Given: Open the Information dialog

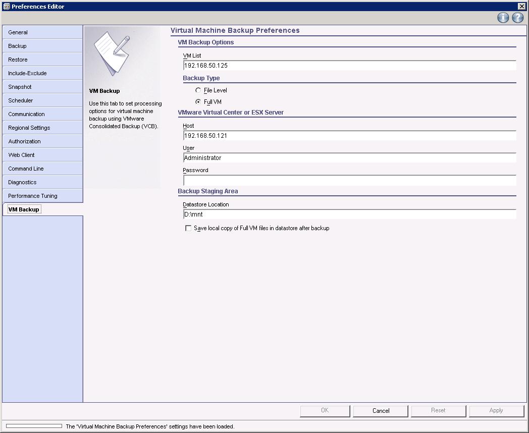Looking at the screenshot, I should tap(503, 18).
